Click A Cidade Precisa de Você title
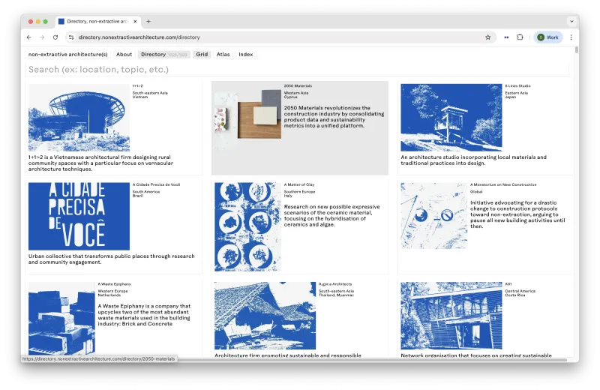This screenshot has height=390, width=600. point(156,184)
